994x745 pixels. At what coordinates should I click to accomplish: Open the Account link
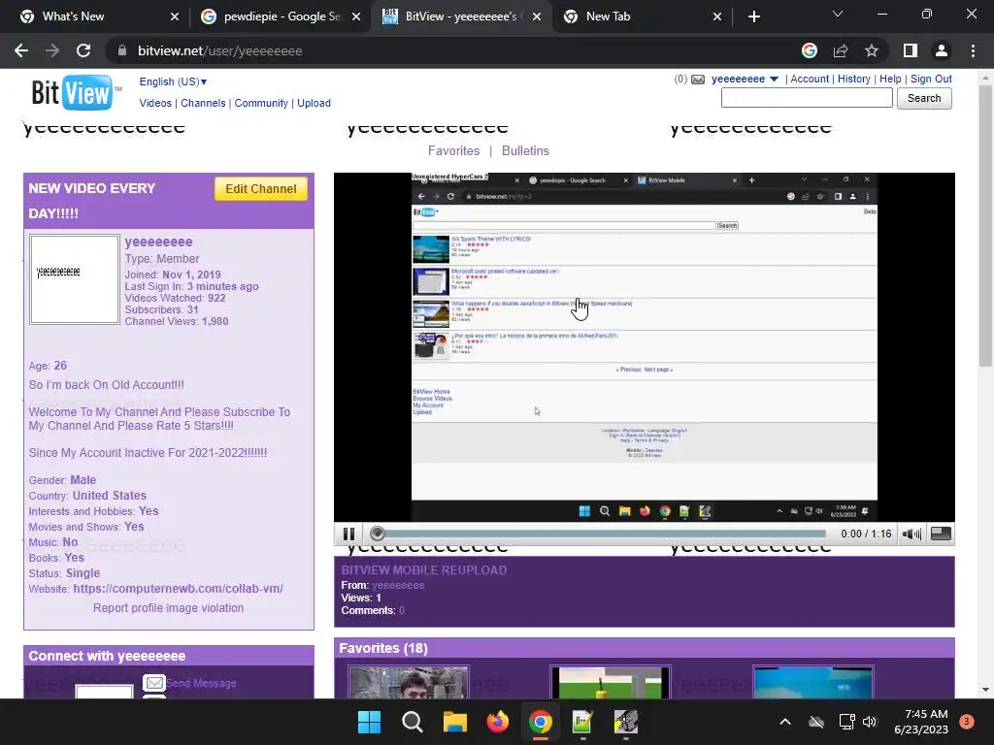[810, 80]
